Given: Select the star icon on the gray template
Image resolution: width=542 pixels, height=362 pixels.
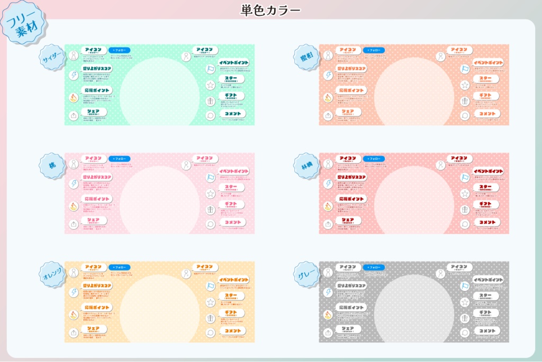Looking at the screenshot, I should coord(465,302).
